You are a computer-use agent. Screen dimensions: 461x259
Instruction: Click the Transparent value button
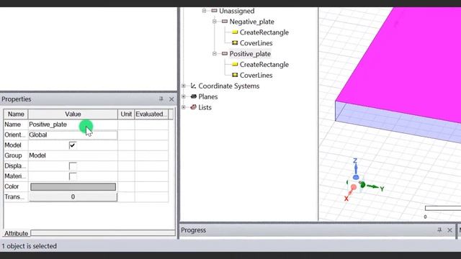pyautogui.click(x=73, y=196)
